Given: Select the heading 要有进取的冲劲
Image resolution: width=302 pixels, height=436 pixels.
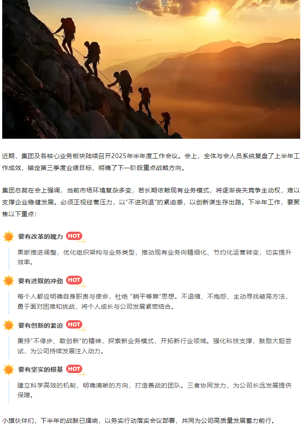Looking at the screenshot, I should point(41,281).
